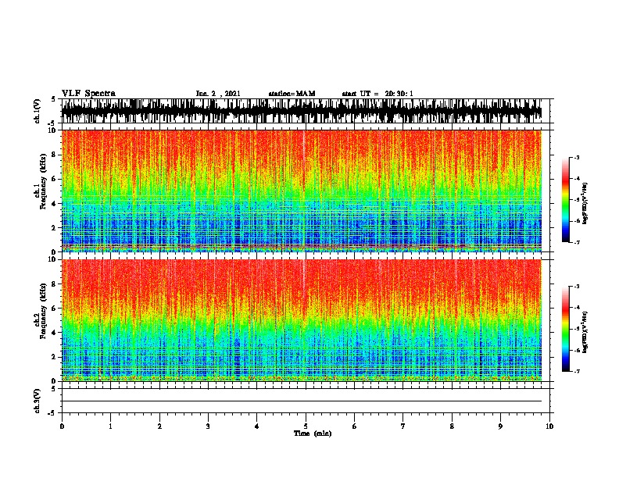Click the time axis tick label '0'
Screen dimensions: 619x478
(x=62, y=426)
